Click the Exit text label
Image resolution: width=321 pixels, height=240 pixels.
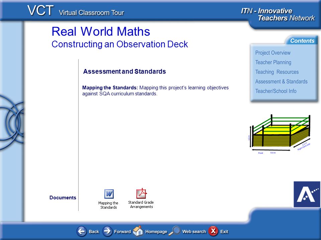click(x=224, y=232)
